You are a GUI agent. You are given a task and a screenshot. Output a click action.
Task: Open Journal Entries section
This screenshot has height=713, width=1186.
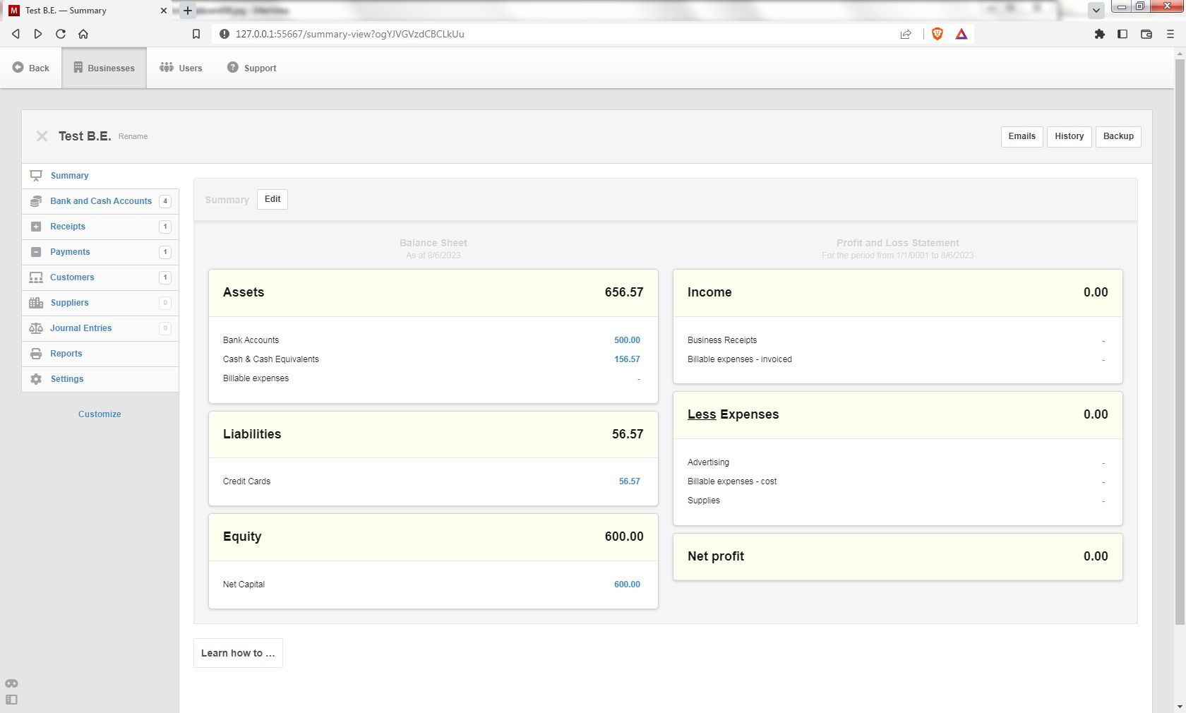100,328
